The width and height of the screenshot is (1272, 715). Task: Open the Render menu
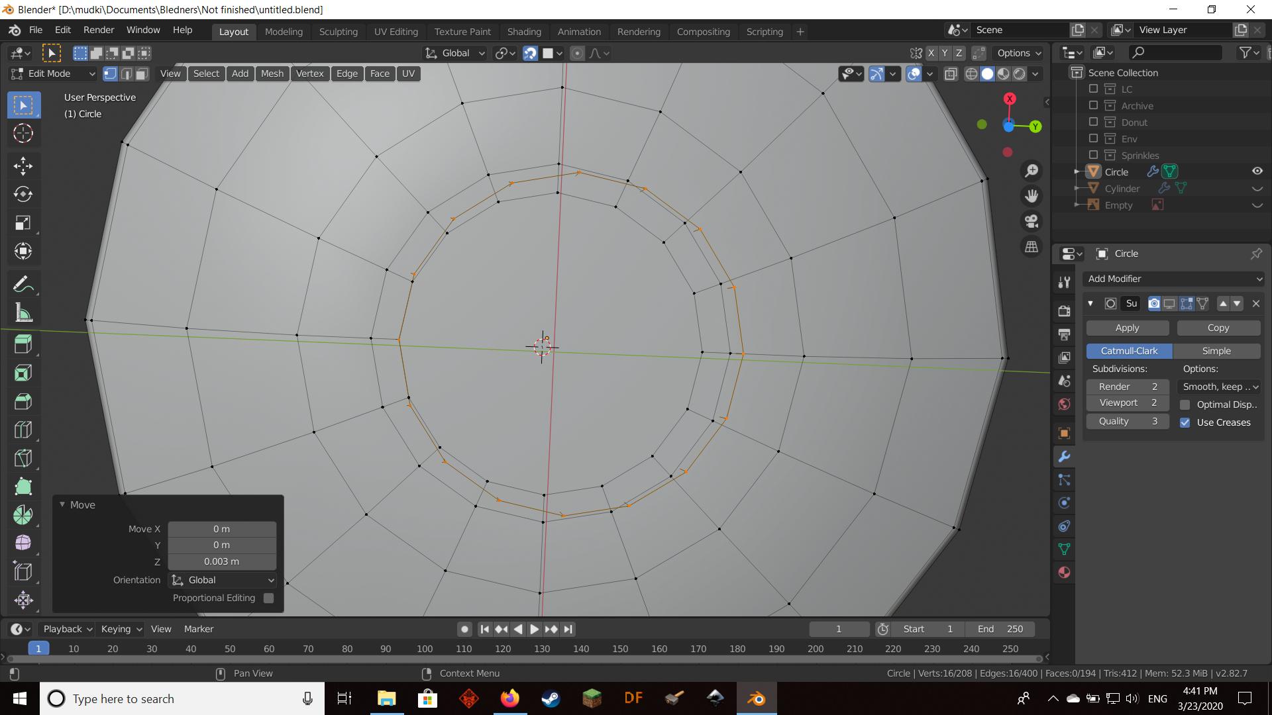[99, 30]
